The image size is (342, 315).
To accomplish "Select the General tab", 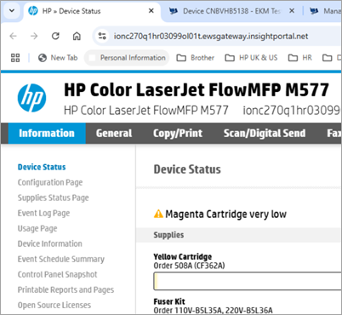I will [114, 133].
